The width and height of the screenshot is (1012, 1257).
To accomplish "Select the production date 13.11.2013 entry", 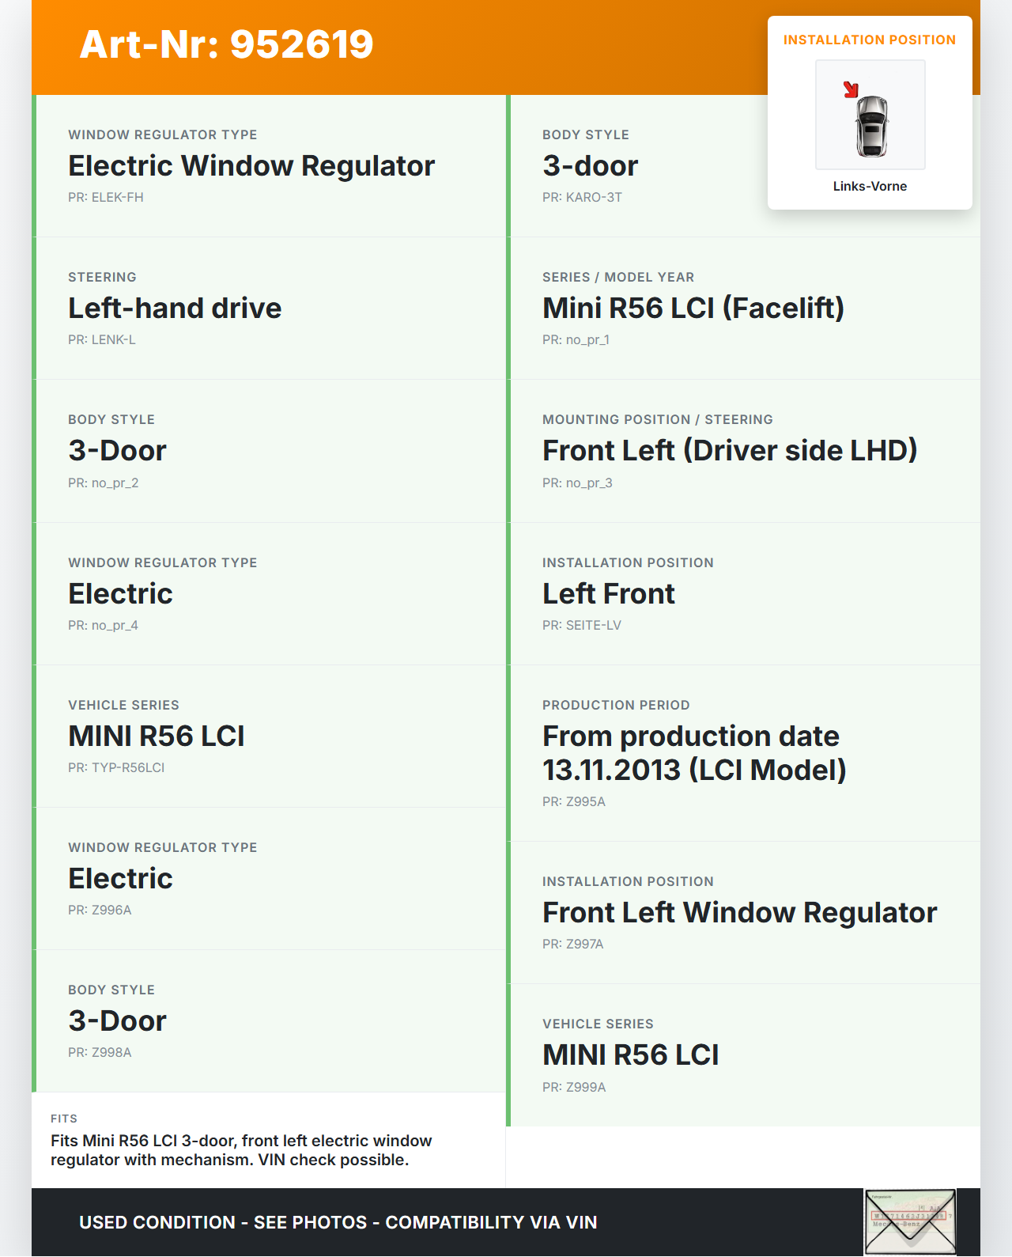I will (x=693, y=753).
